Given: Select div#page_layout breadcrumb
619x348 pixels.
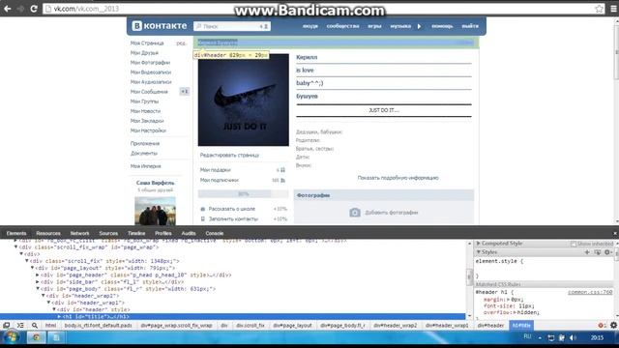Looking at the screenshot, I should pyautogui.click(x=292, y=326).
